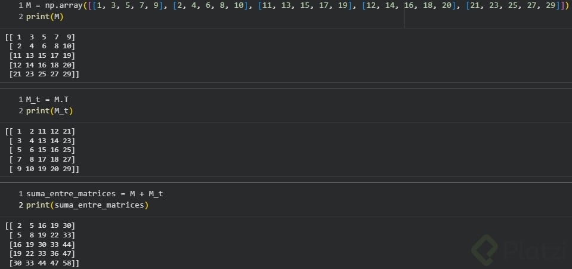Click line number 1 of the np.array cell
Viewport: 572px width, 269px height.
tap(21, 6)
